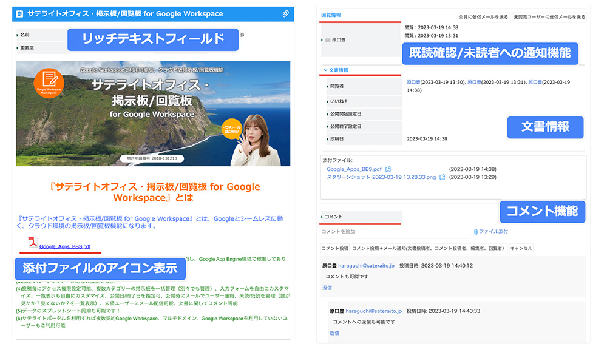
Task: Click the open icon next to スクリーンショット png attachment
Action: click(x=442, y=177)
